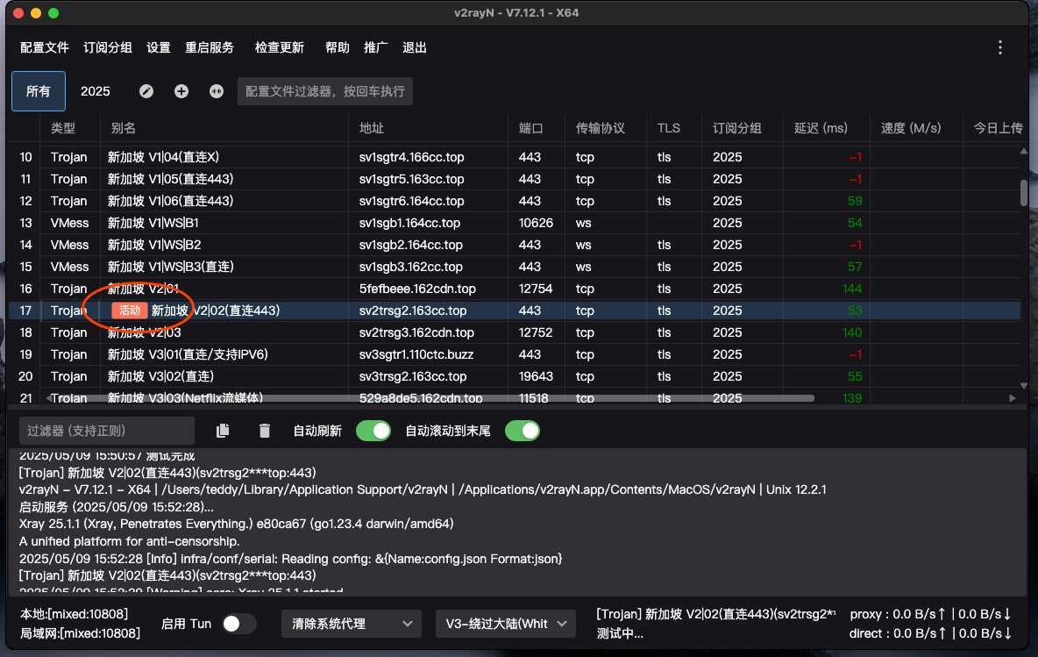Click the 局域网:[mixed:10808] status text

point(80,633)
